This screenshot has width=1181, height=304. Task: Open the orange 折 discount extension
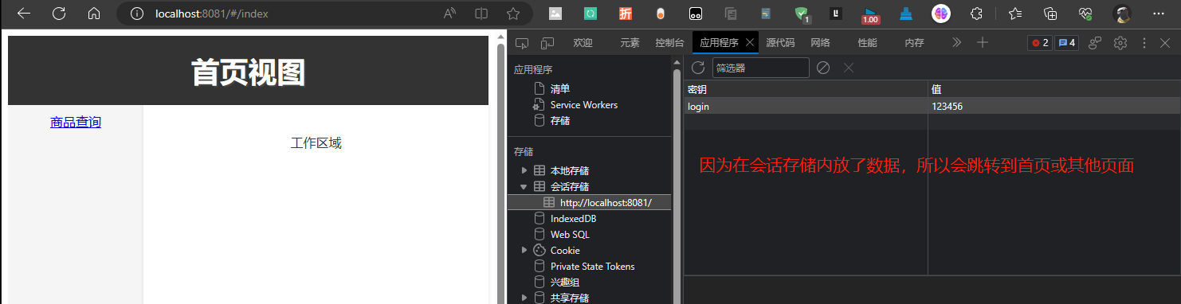coord(626,14)
